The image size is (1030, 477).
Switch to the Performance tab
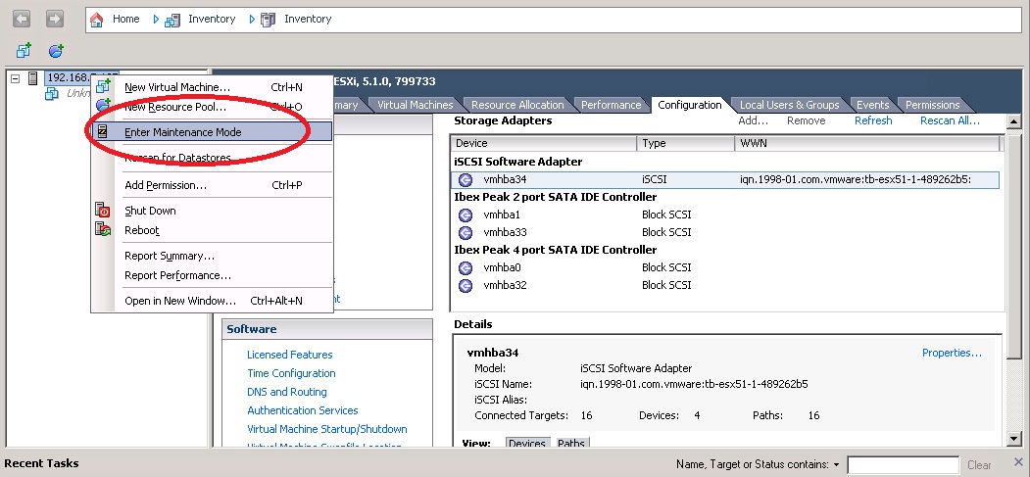(611, 105)
